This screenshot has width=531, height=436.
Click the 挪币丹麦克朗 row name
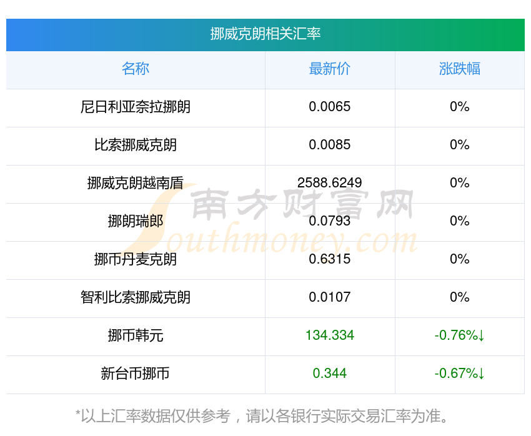(136, 259)
